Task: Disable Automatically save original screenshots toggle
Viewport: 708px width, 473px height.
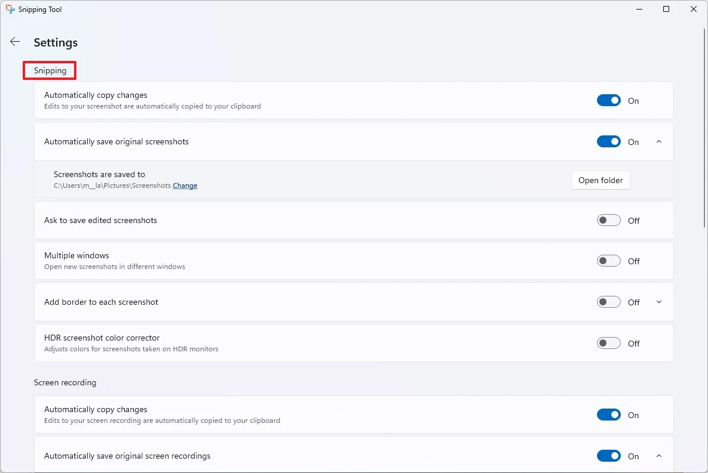Action: (x=608, y=142)
